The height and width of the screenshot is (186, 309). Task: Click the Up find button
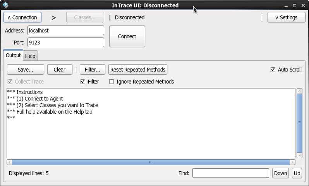297,173
